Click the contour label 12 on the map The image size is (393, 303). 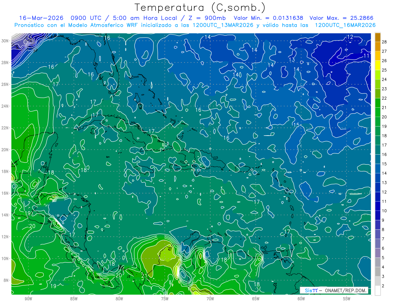pos(350,37)
